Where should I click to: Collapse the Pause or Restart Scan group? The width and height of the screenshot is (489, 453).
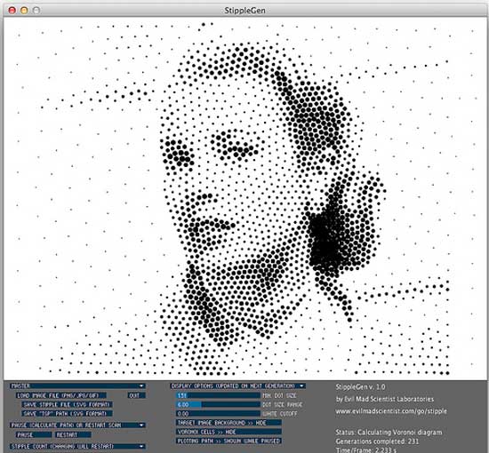pyautogui.click(x=141, y=425)
